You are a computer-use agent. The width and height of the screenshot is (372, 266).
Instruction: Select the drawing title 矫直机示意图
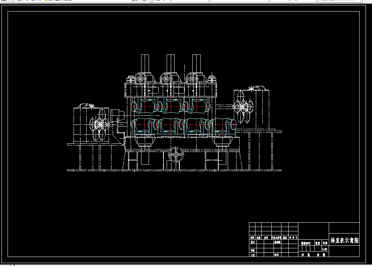click(x=344, y=240)
